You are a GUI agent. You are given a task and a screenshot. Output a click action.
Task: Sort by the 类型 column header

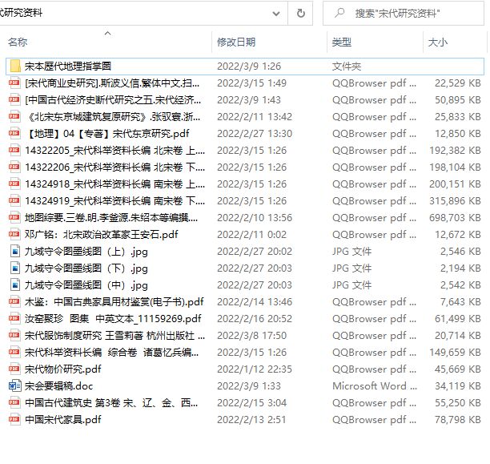[342, 42]
